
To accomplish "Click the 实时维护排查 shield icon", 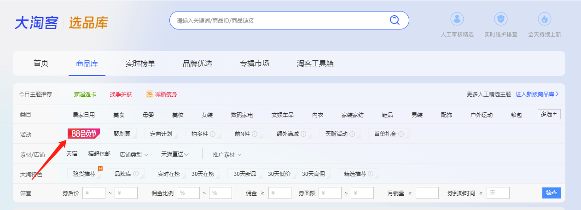I will click(x=500, y=19).
